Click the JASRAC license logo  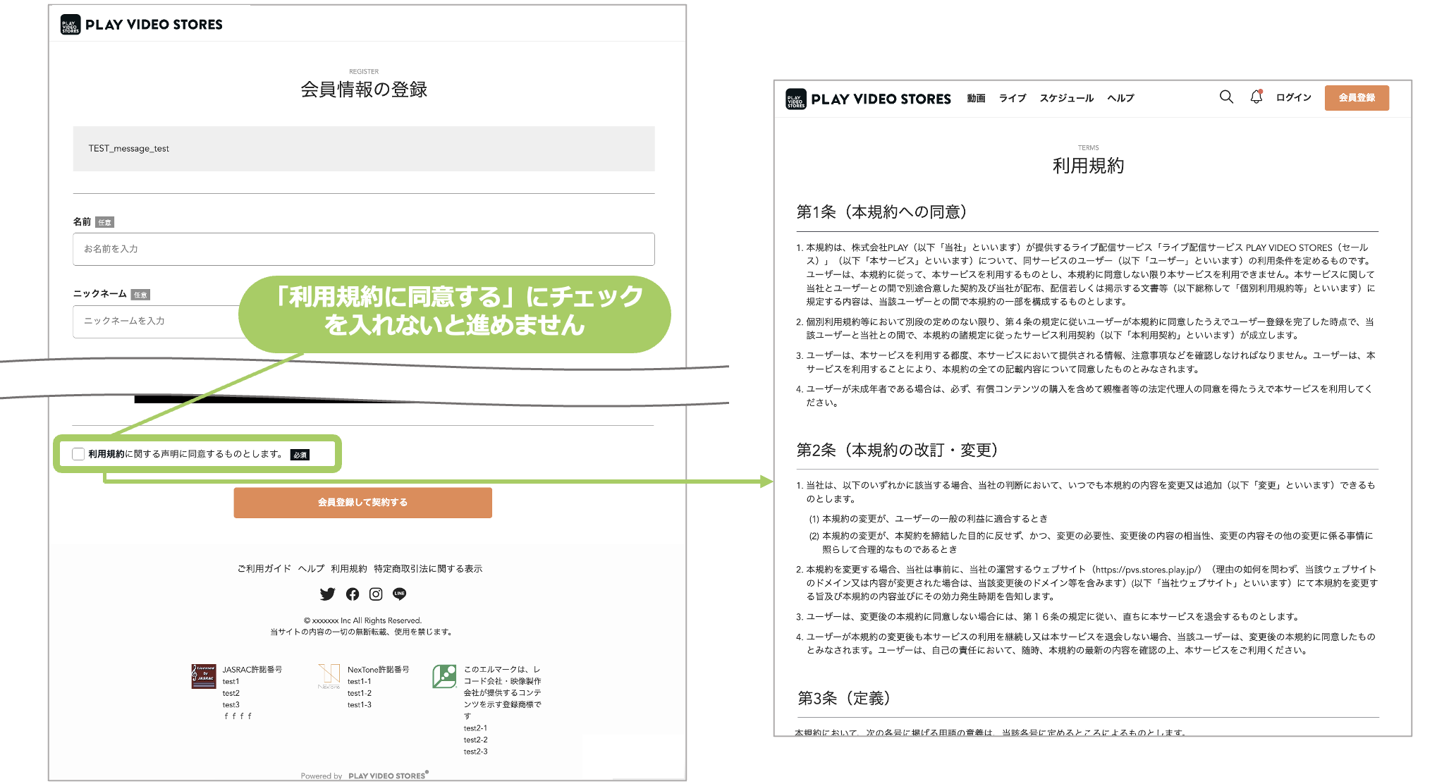coord(204,676)
